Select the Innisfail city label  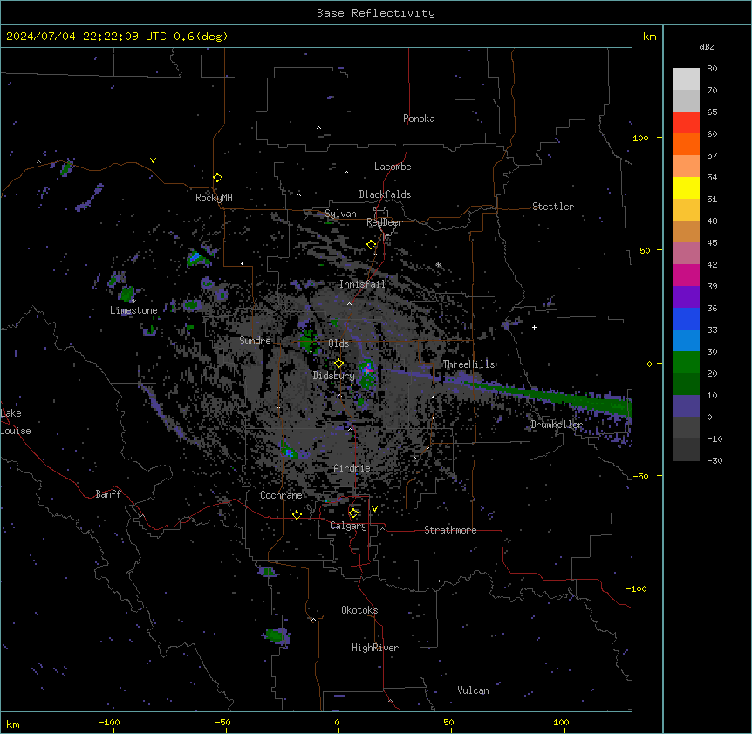click(362, 284)
